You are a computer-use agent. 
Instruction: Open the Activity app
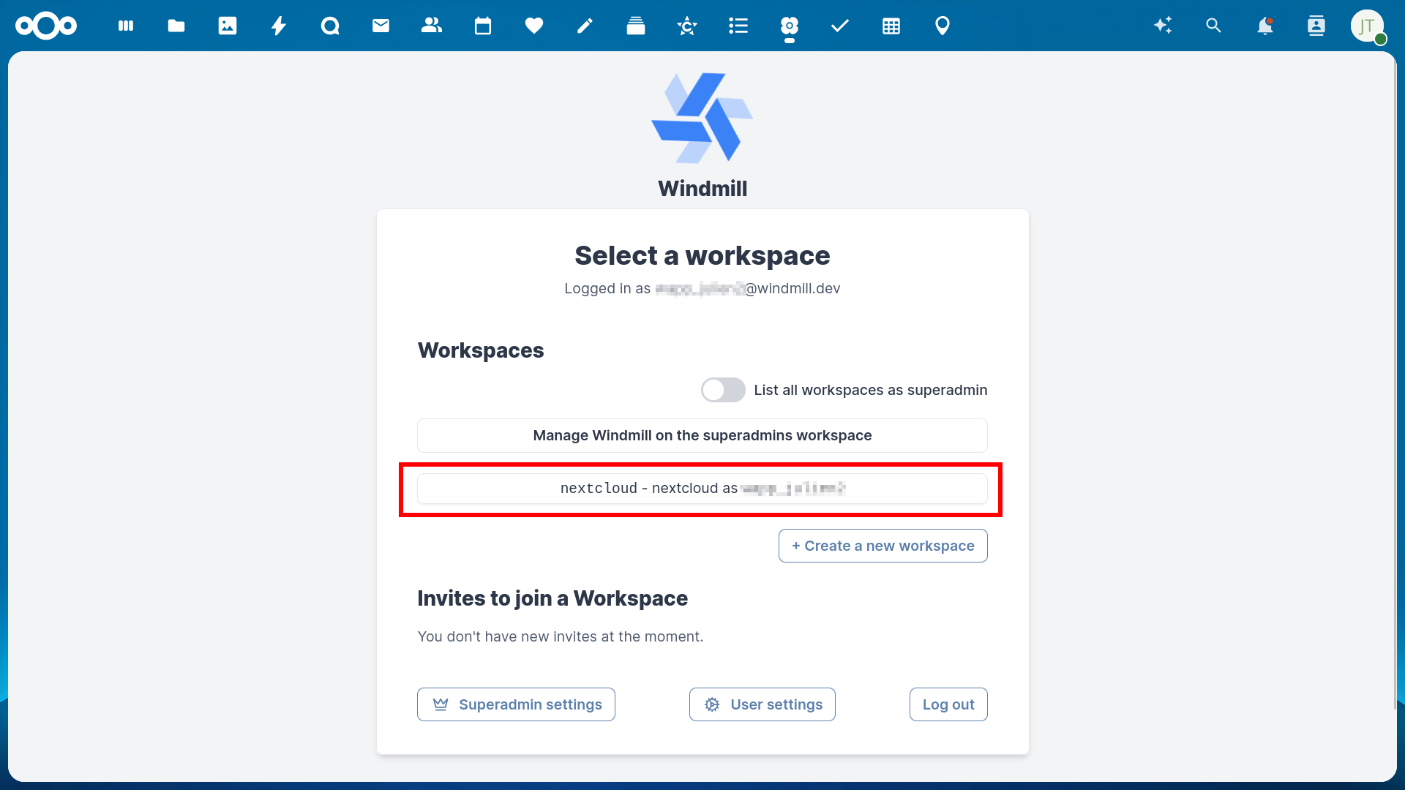279,26
